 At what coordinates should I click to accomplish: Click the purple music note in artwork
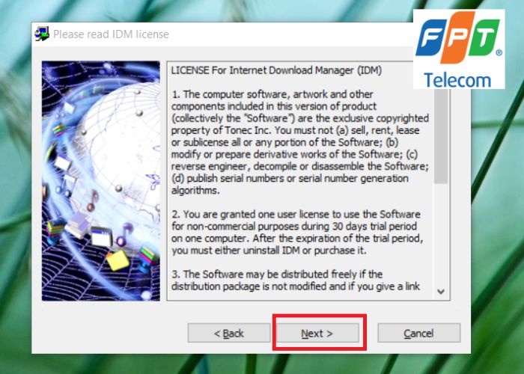(x=124, y=235)
